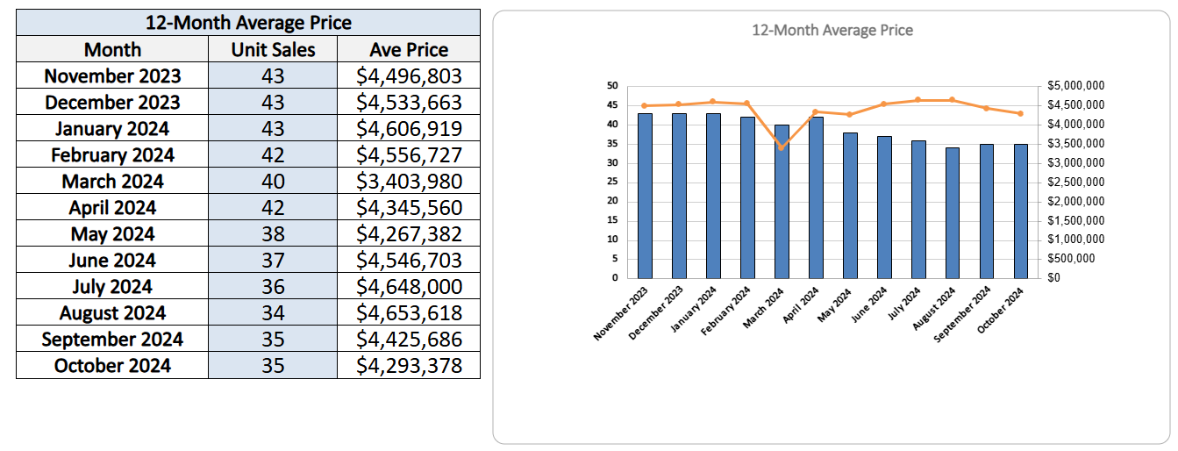Select the November 2023 bar in the chart
Image resolution: width=1178 pixels, height=451 pixels.
coord(645,196)
